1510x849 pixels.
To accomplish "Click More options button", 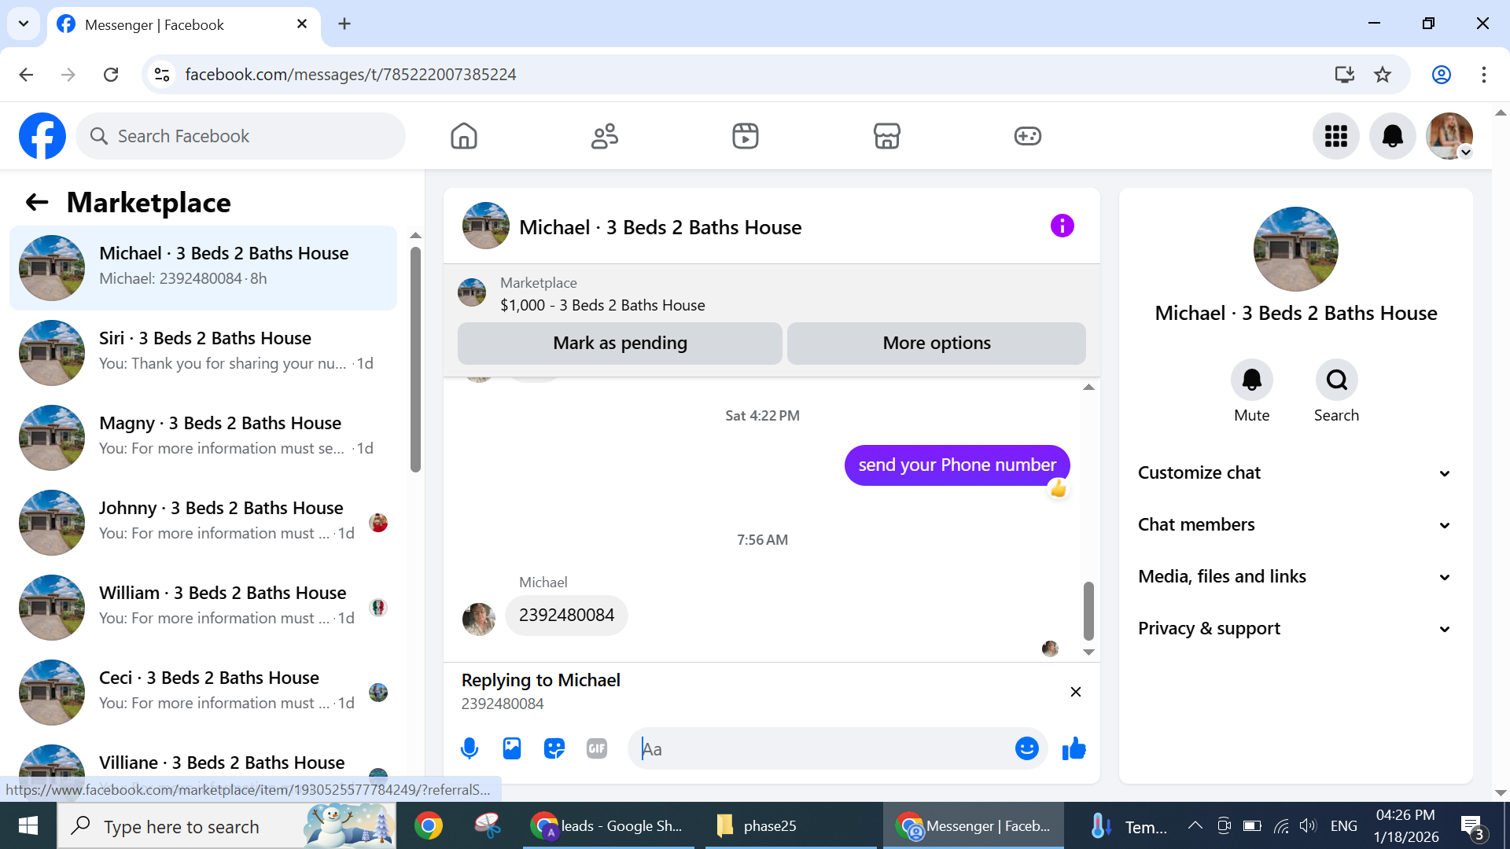I will click(936, 343).
